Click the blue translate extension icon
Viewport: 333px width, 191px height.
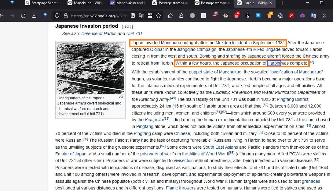pyautogui.click(x=313, y=16)
